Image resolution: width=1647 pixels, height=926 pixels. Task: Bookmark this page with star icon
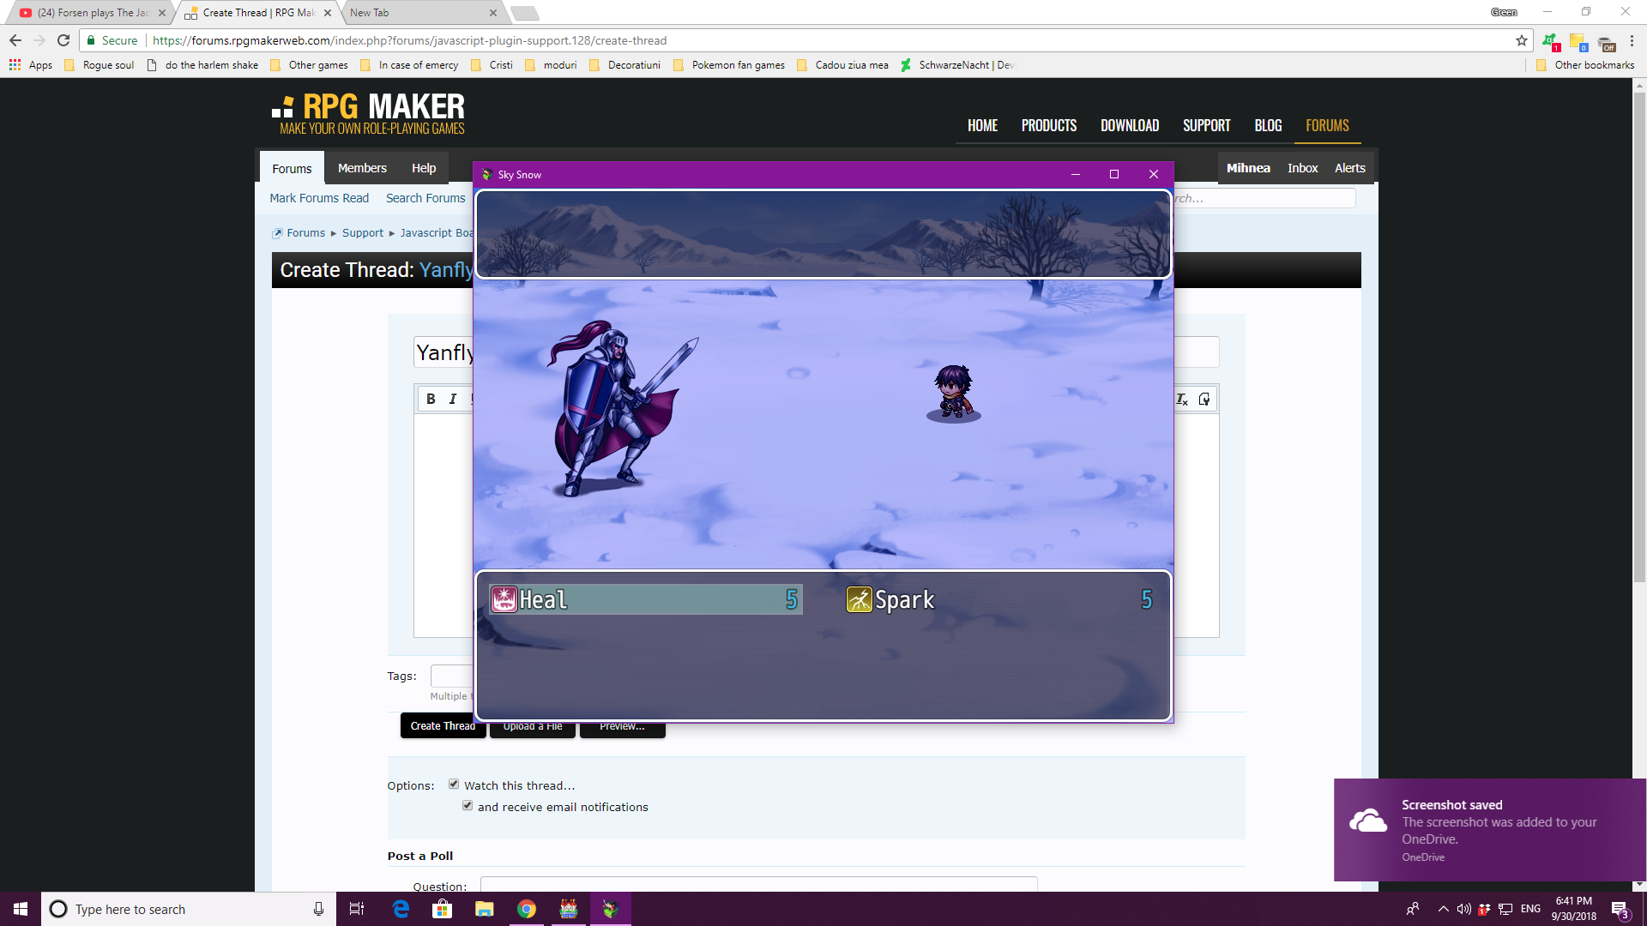[x=1522, y=40]
